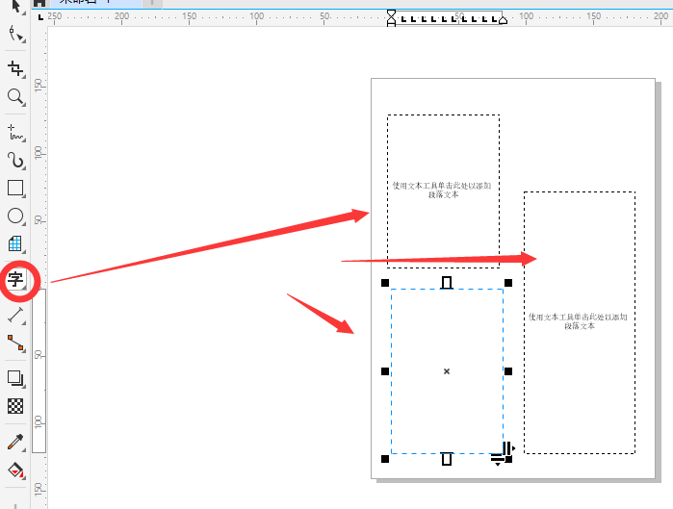This screenshot has height=509, width=673.
Task: Select the Rectangle tool
Action: (15, 188)
